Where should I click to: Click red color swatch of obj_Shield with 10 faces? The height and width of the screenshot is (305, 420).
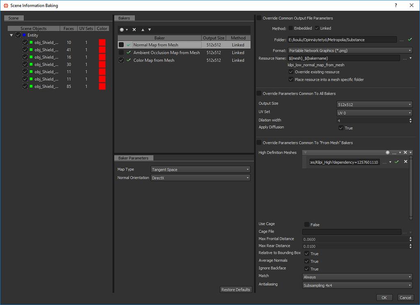(102, 42)
